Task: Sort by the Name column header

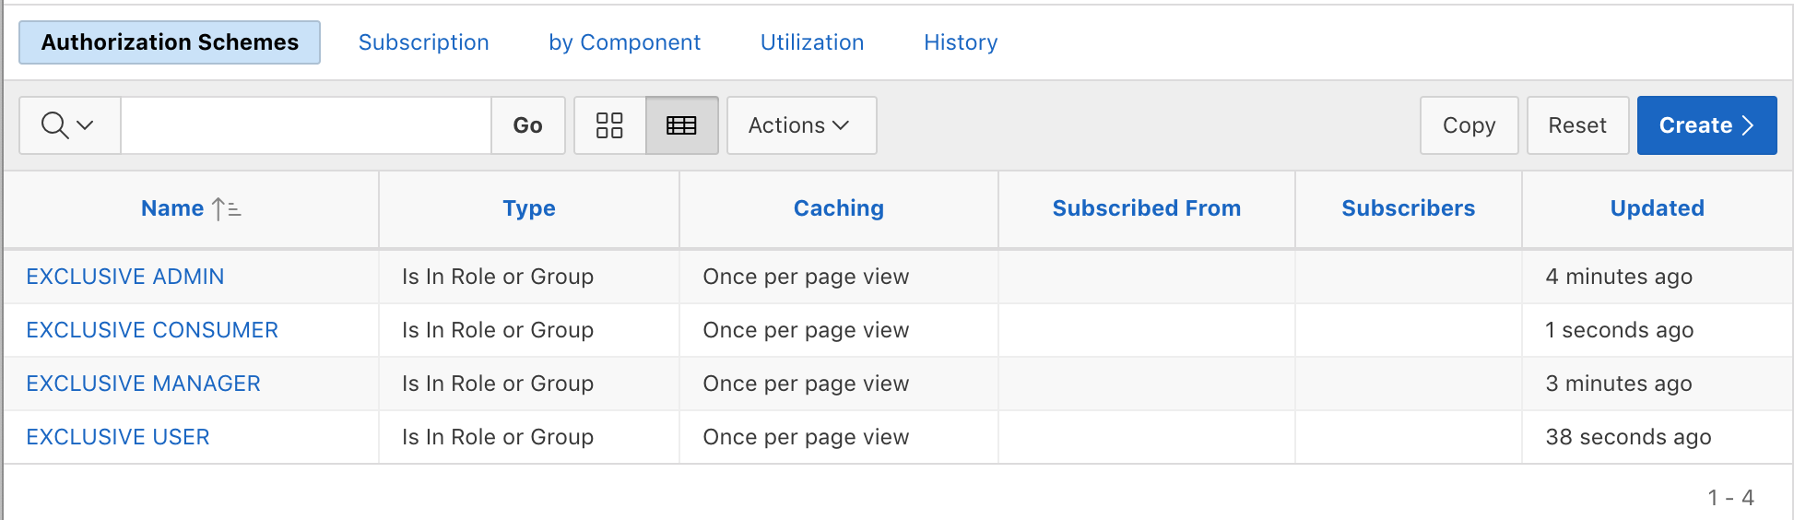Action: [172, 208]
